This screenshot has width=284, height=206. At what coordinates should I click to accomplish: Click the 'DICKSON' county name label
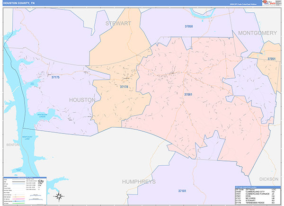coord(269,179)
